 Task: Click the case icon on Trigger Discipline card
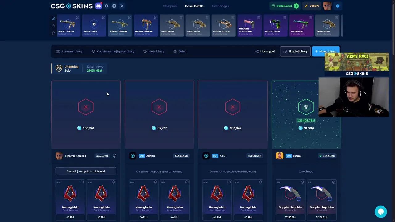tap(259, 18)
